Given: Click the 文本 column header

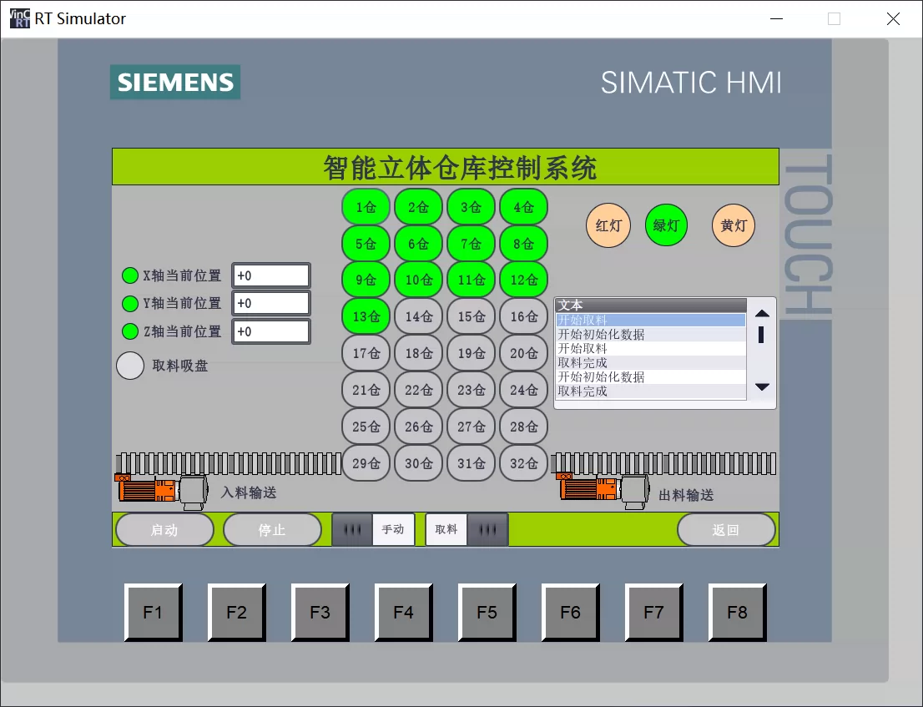Looking at the screenshot, I should pyautogui.click(x=650, y=305).
